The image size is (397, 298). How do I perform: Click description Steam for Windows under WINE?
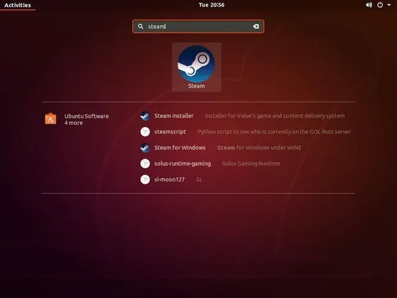point(259,148)
